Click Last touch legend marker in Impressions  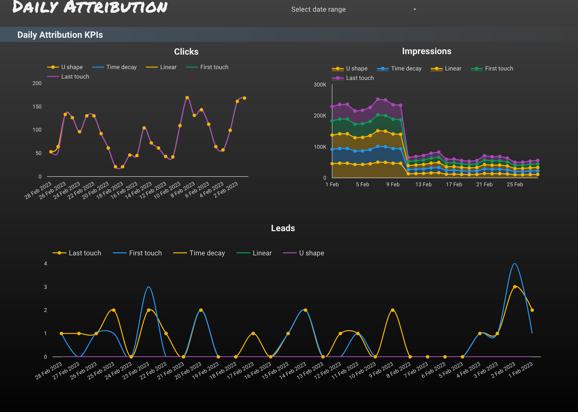(338, 78)
